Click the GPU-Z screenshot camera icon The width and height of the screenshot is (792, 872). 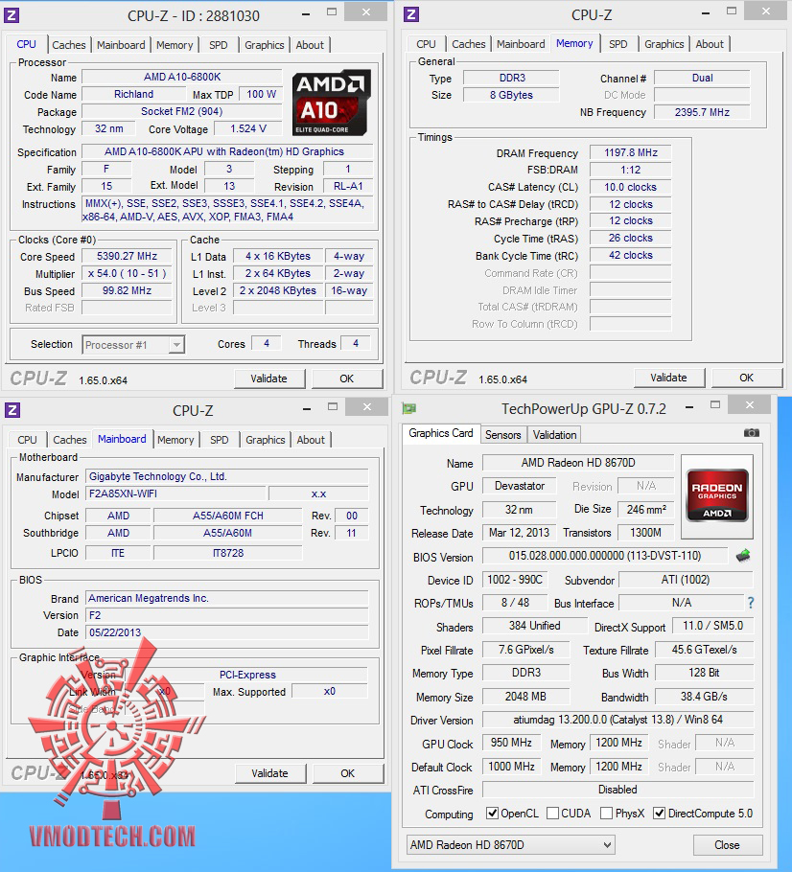pyautogui.click(x=751, y=433)
